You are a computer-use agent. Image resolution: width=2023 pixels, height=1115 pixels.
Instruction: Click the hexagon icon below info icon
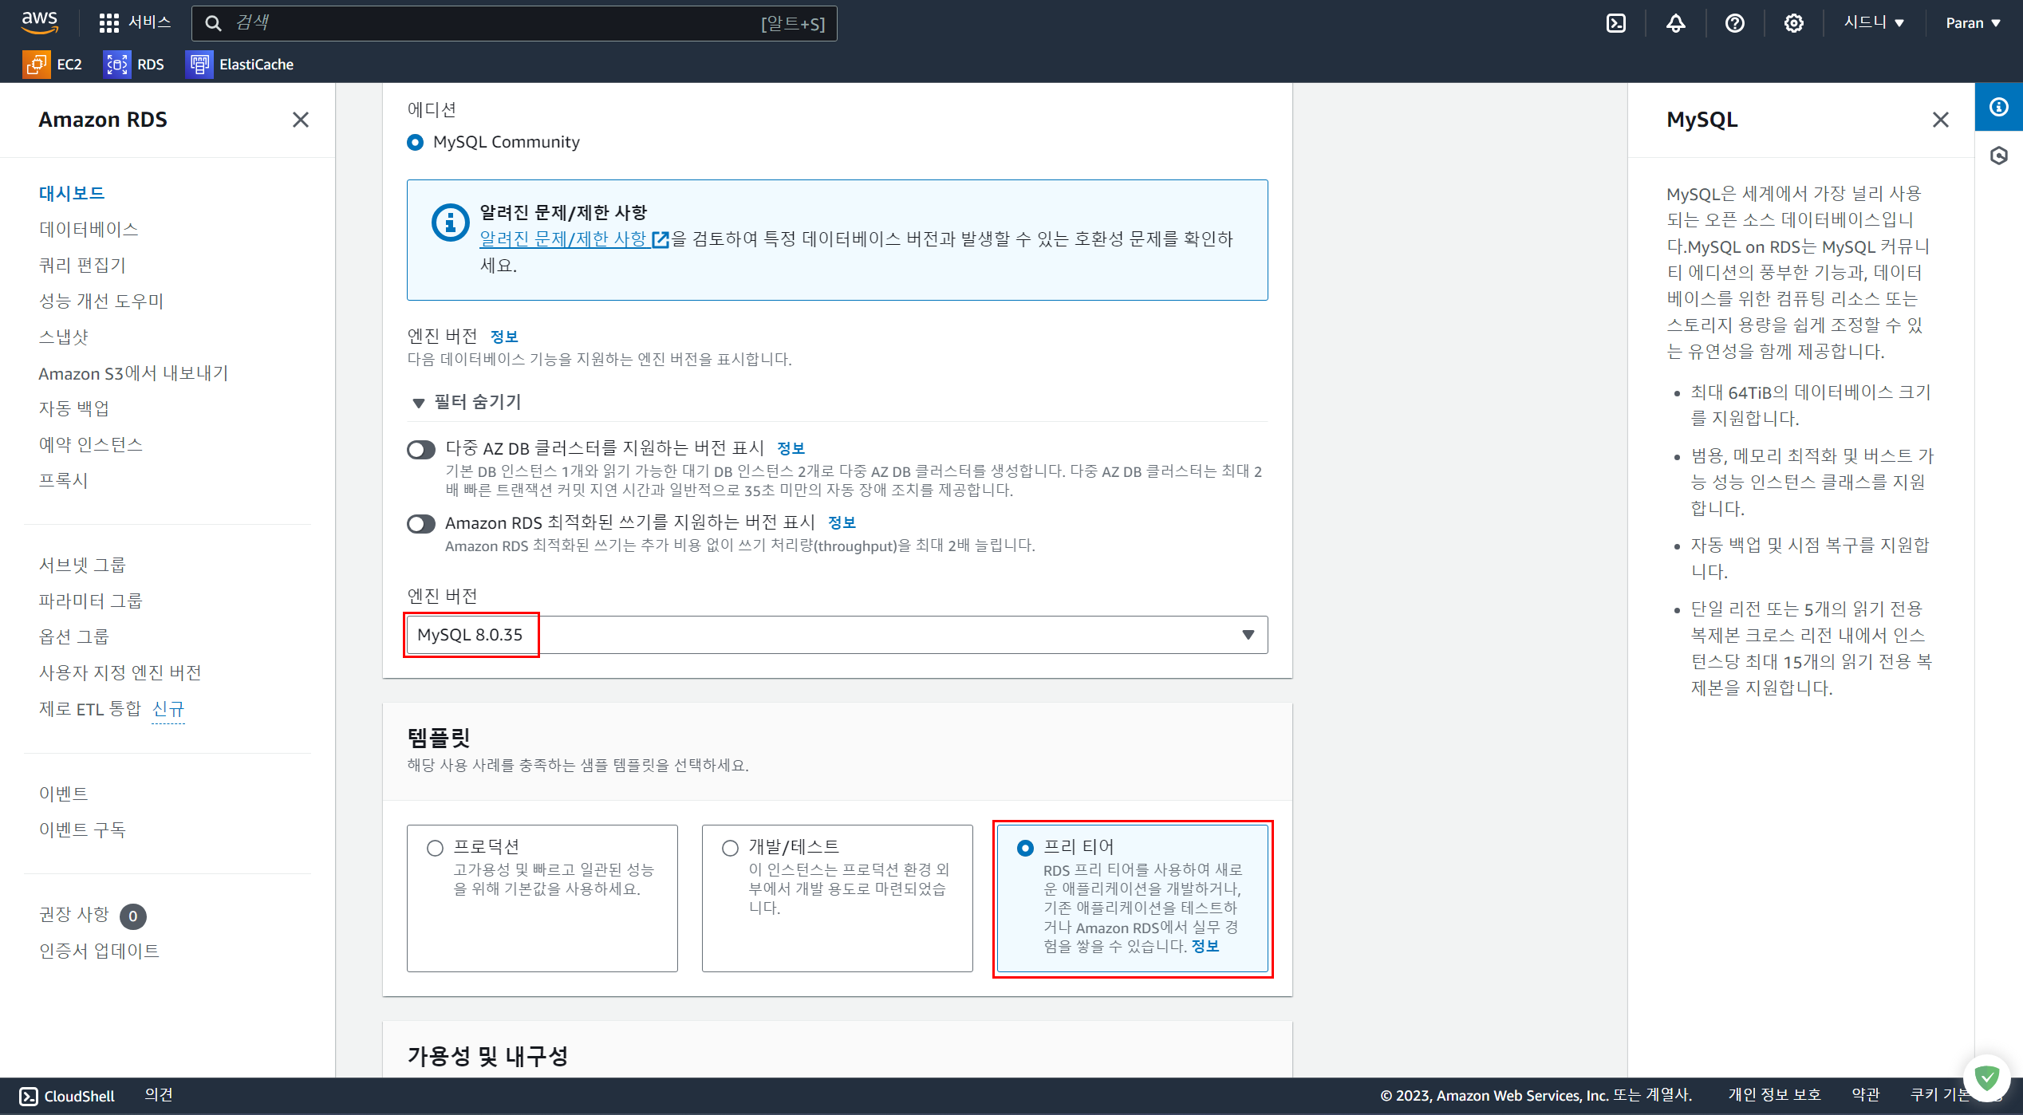click(x=1999, y=156)
